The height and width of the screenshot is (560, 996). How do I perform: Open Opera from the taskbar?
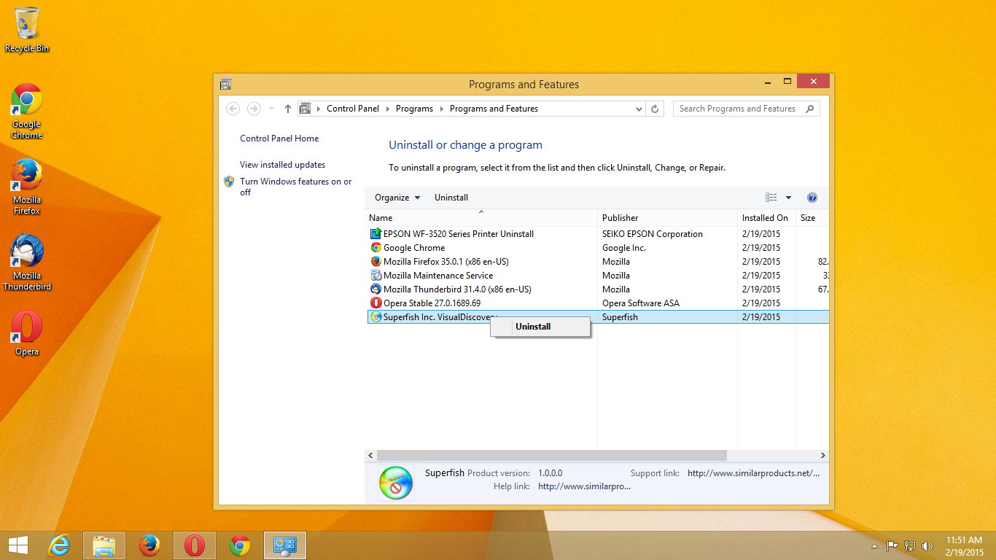coord(195,545)
